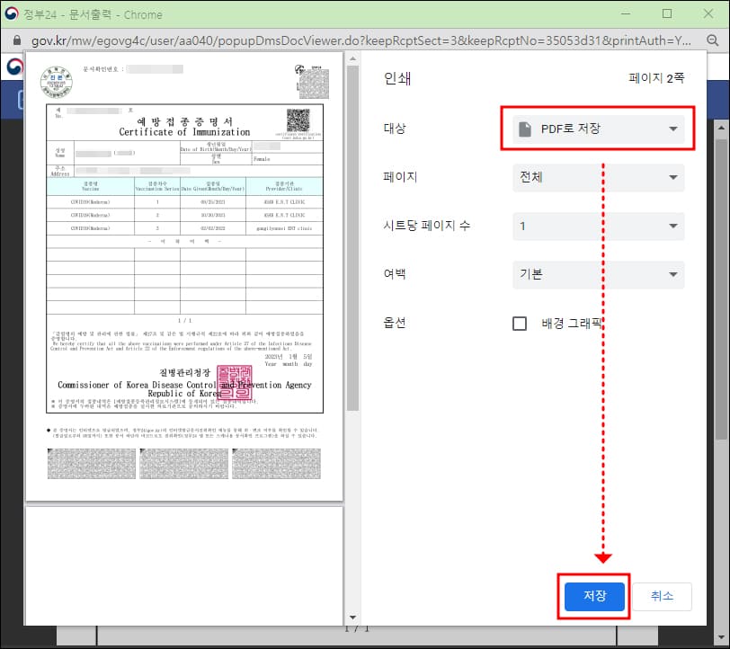Select the middle barcode thumbnail below the certificate
Viewport: 730px width, 649px height.
point(183,463)
